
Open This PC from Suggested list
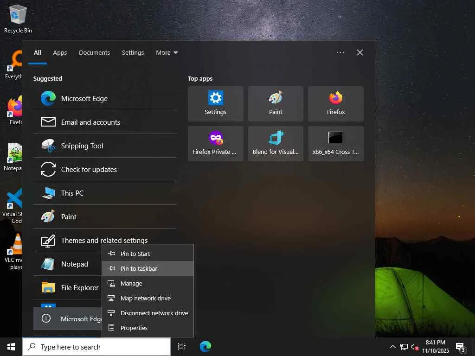105,193
